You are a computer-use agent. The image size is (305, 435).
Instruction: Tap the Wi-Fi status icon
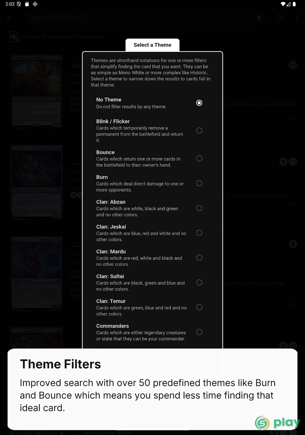283,4
